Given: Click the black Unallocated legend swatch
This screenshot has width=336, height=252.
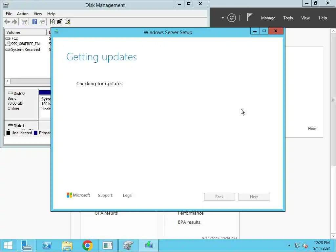Looking at the screenshot, I should coord(8,133).
